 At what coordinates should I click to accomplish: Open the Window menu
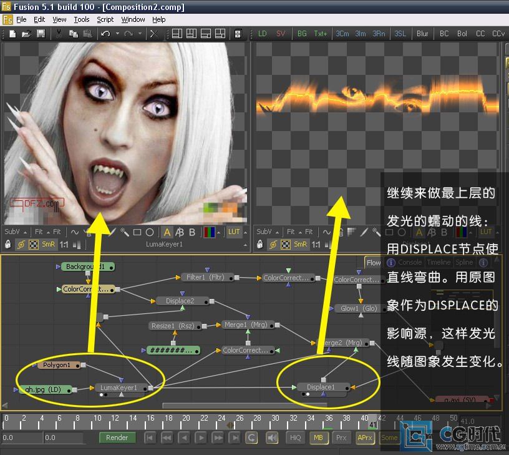tap(133, 19)
